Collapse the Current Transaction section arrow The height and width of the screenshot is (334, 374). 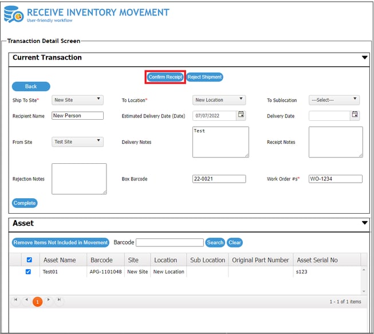click(364, 57)
